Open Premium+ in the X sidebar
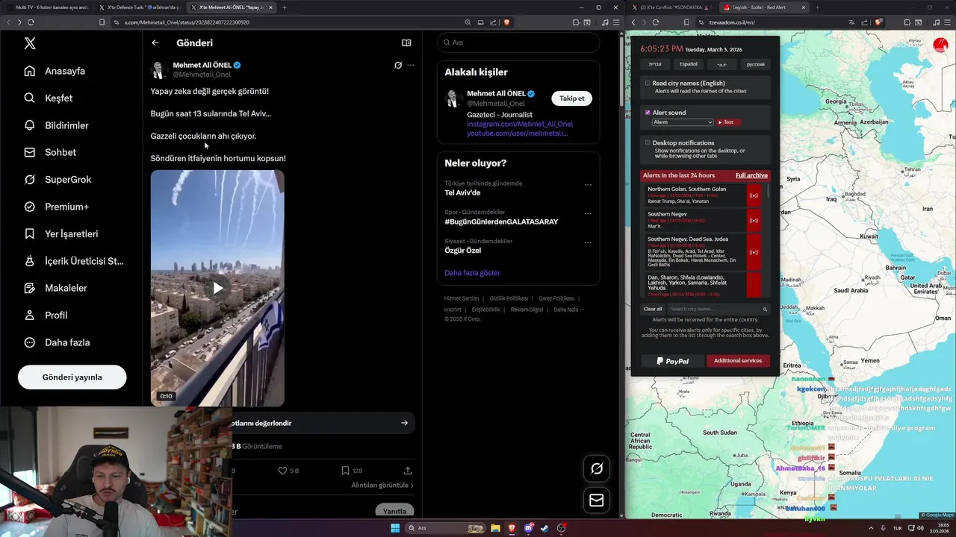 [x=56, y=207]
